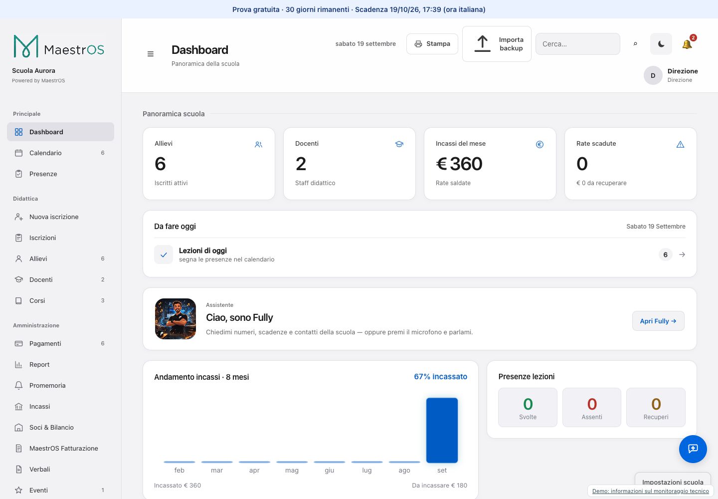The width and height of the screenshot is (718, 499).
Task: Click the Lezioni di oggi count badge 6
Action: click(x=665, y=254)
